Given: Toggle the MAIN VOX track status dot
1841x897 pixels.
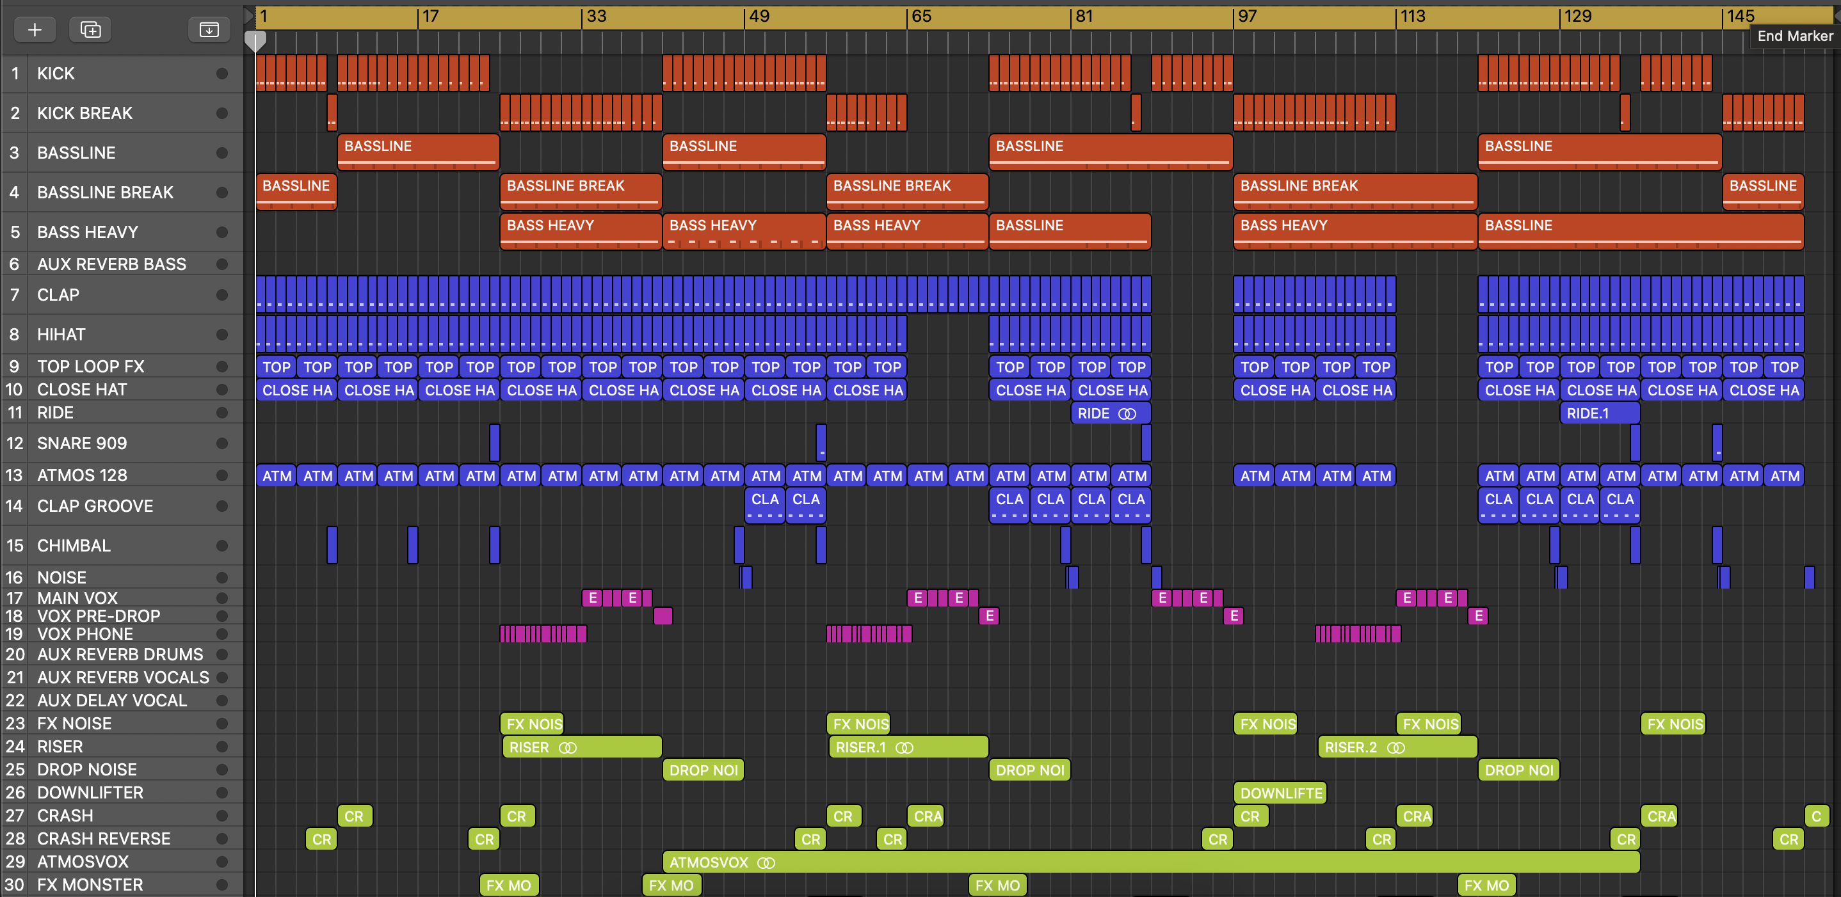Looking at the screenshot, I should [x=221, y=598].
